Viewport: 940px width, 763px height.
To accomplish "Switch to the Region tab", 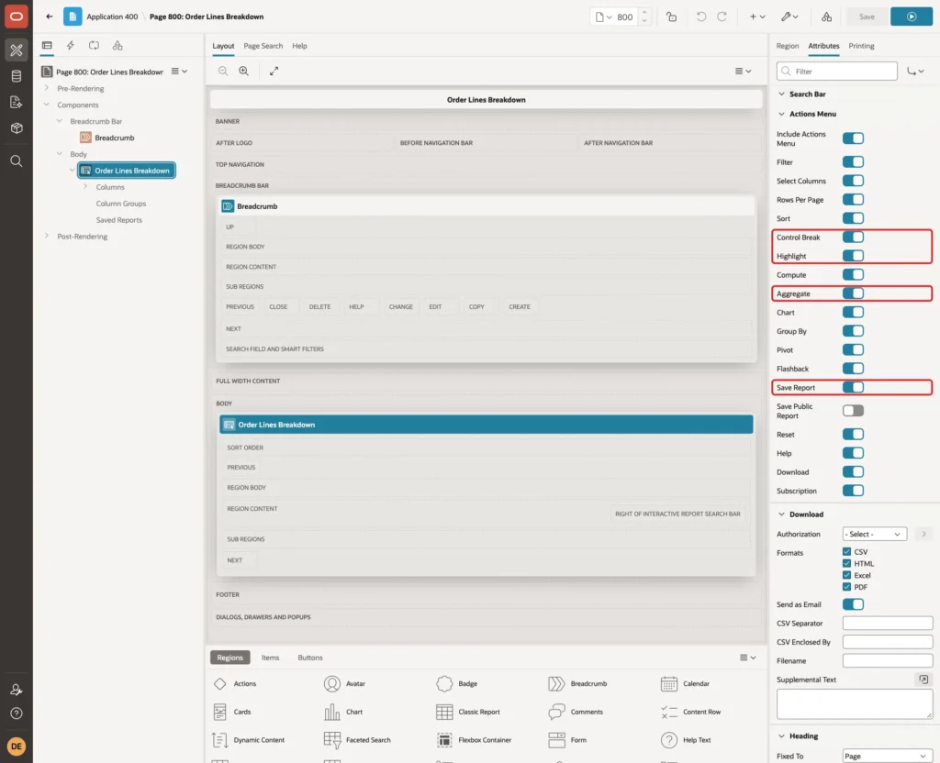I will [x=787, y=46].
